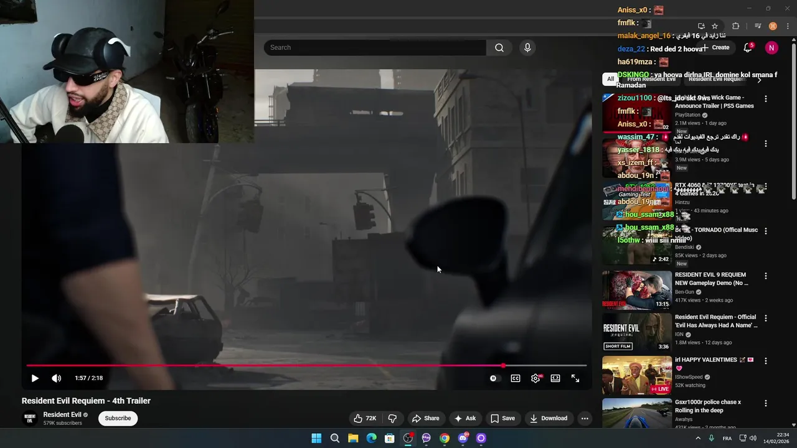Click the magnifier search button
The height and width of the screenshot is (448, 797).
point(499,47)
